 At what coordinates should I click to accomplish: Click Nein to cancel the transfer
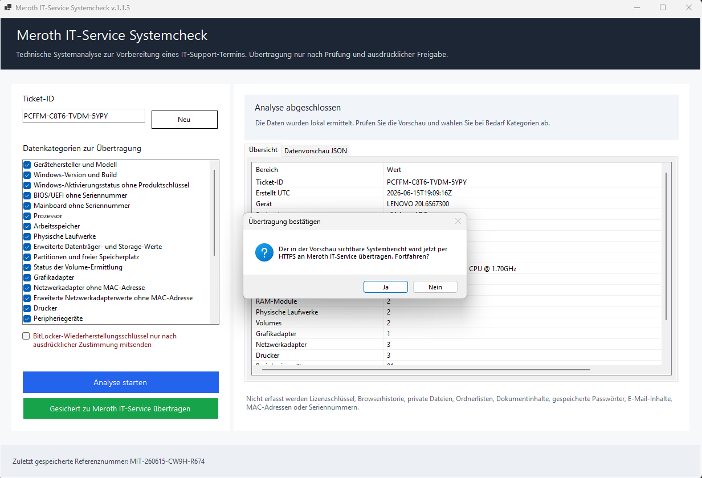(x=435, y=287)
